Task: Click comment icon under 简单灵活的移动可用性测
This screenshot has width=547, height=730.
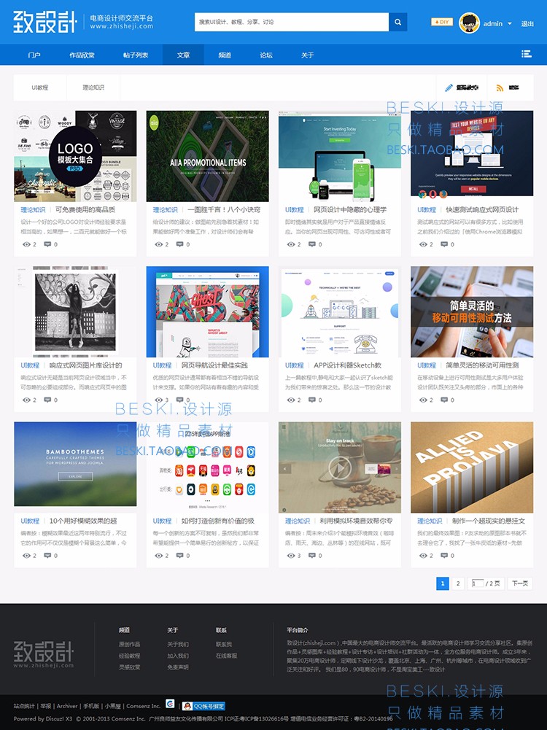Action: [444, 400]
